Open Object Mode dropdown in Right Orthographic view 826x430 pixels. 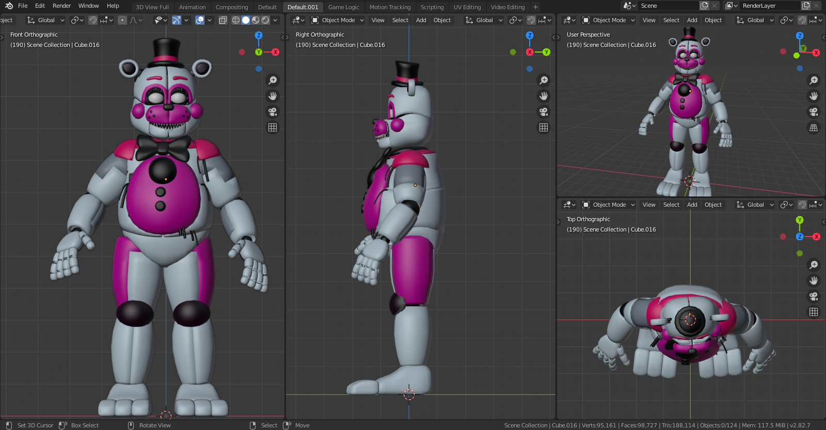pyautogui.click(x=338, y=20)
